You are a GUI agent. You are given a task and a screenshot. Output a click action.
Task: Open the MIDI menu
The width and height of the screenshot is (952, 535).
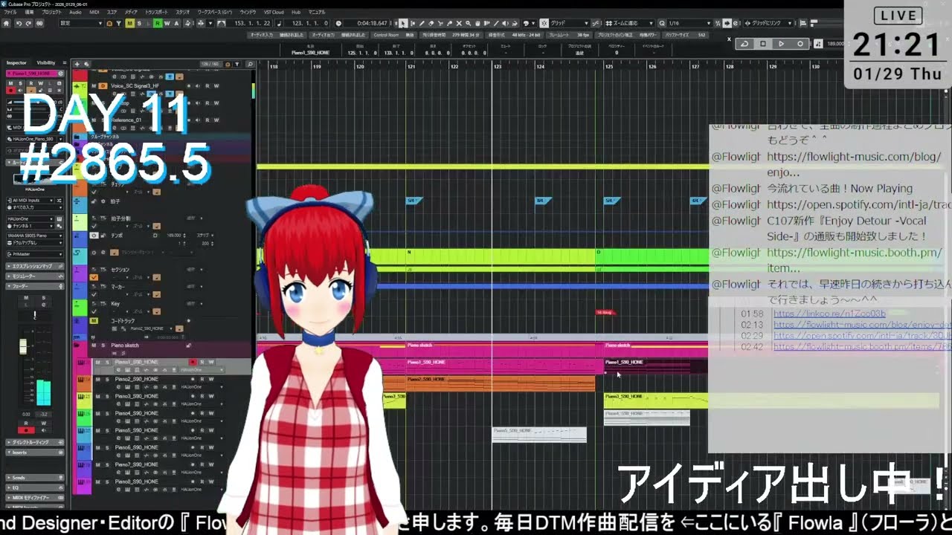click(94, 12)
